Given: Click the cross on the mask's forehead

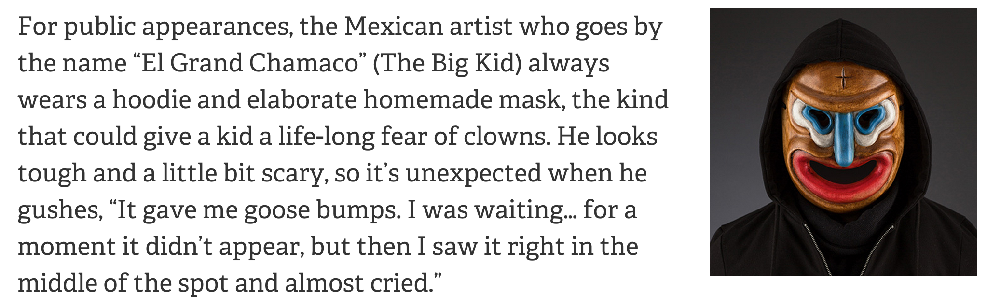Looking at the screenshot, I should (x=844, y=77).
